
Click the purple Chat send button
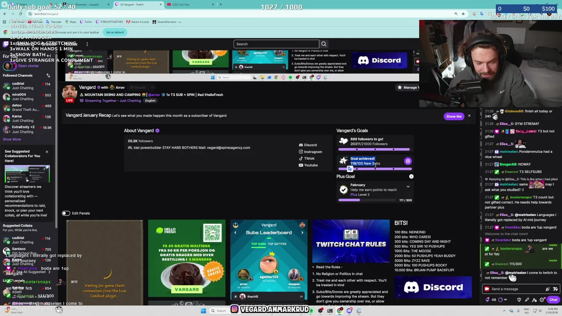(x=553, y=300)
